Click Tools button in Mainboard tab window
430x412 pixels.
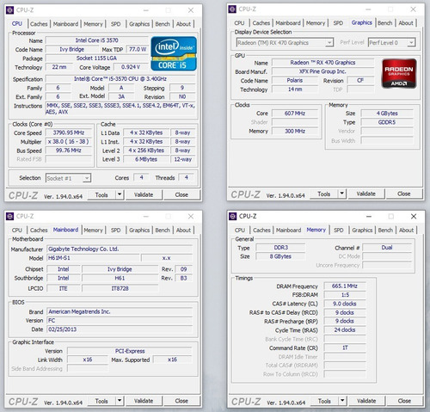tap(101, 401)
